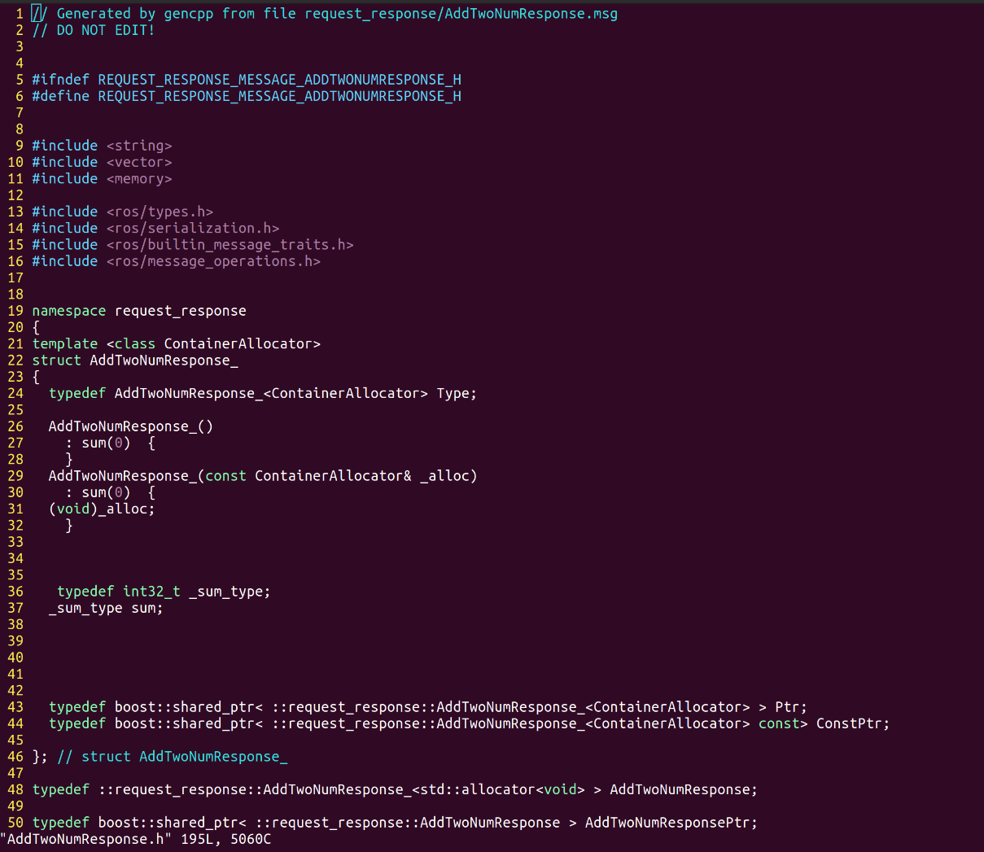
Task: Click the typedef int32_t _sum_type line
Action: pyautogui.click(x=163, y=592)
